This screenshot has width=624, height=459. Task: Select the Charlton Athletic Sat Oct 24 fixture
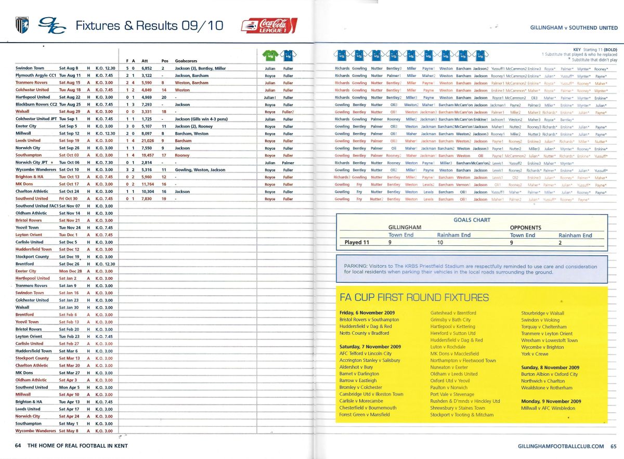point(65,191)
